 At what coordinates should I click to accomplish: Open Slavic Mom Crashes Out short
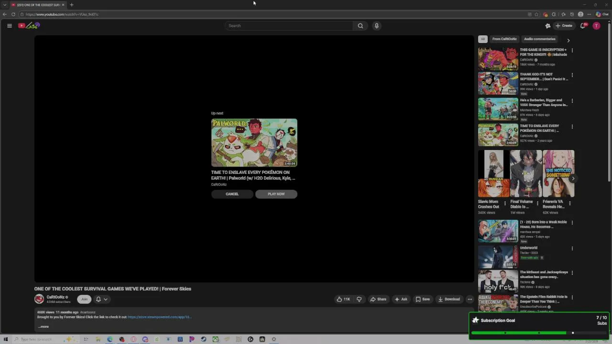[x=493, y=173]
